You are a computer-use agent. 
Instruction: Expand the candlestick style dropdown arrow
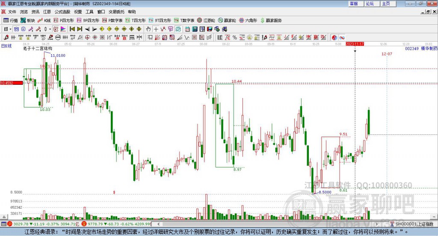[x=50, y=29]
